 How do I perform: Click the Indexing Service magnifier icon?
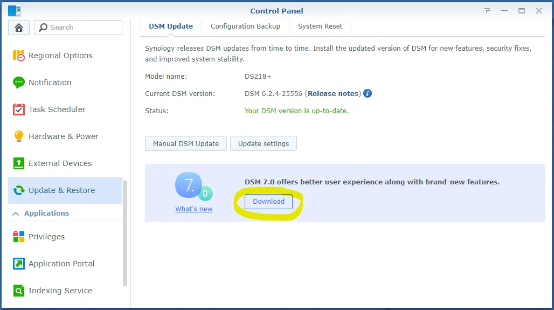(x=19, y=291)
